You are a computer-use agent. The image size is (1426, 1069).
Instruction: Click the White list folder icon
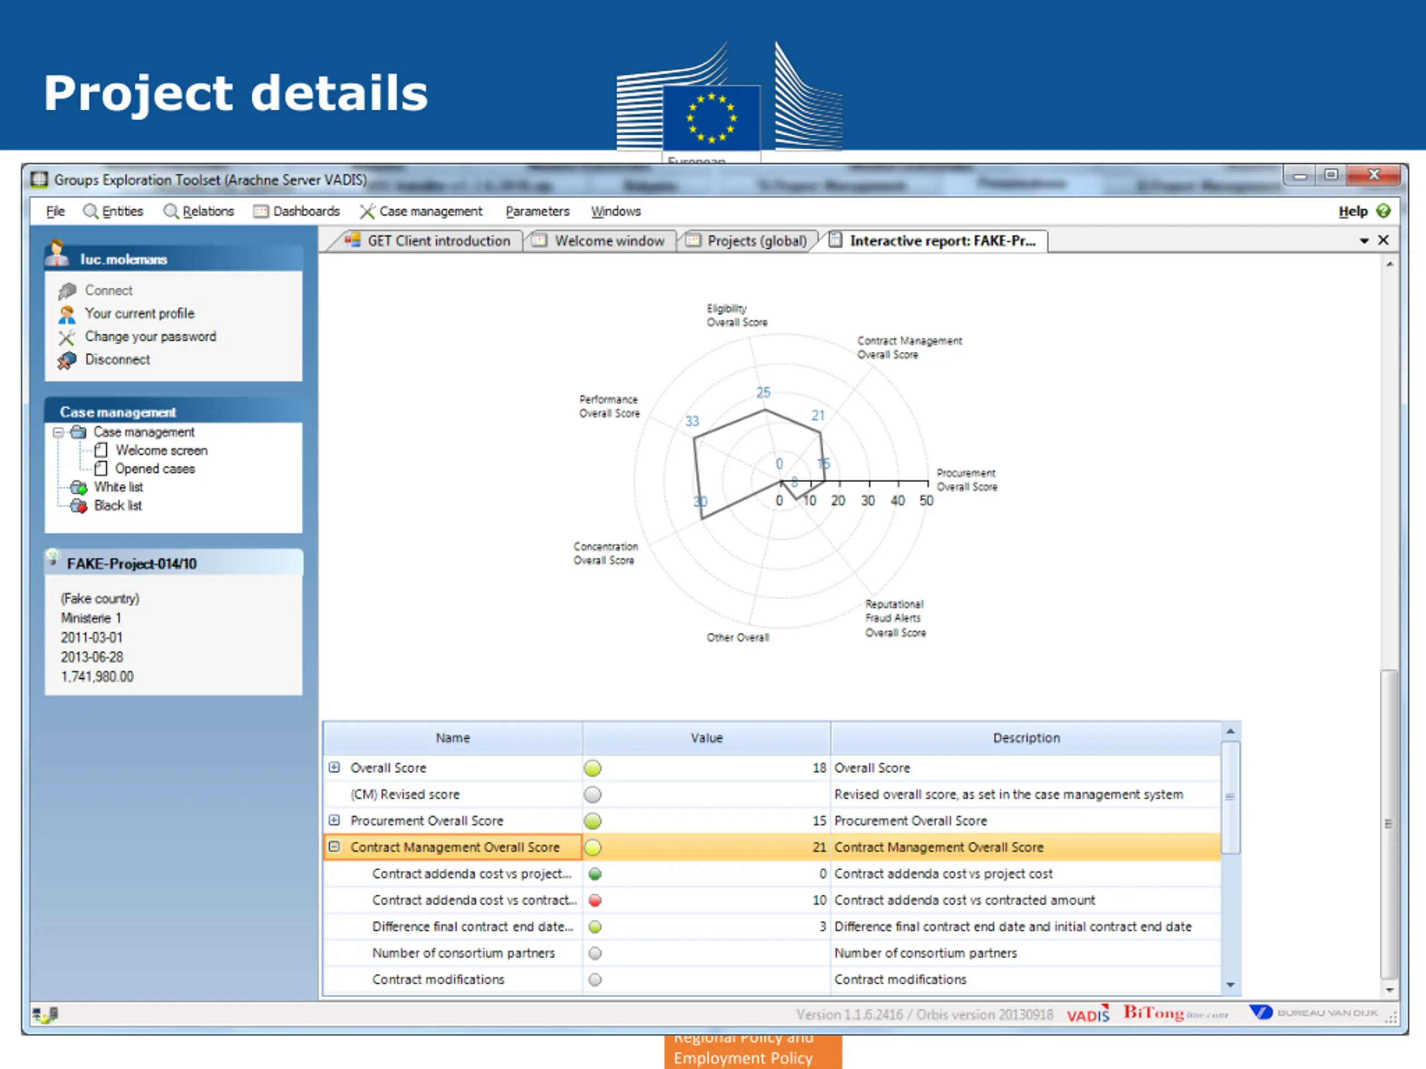(x=79, y=487)
